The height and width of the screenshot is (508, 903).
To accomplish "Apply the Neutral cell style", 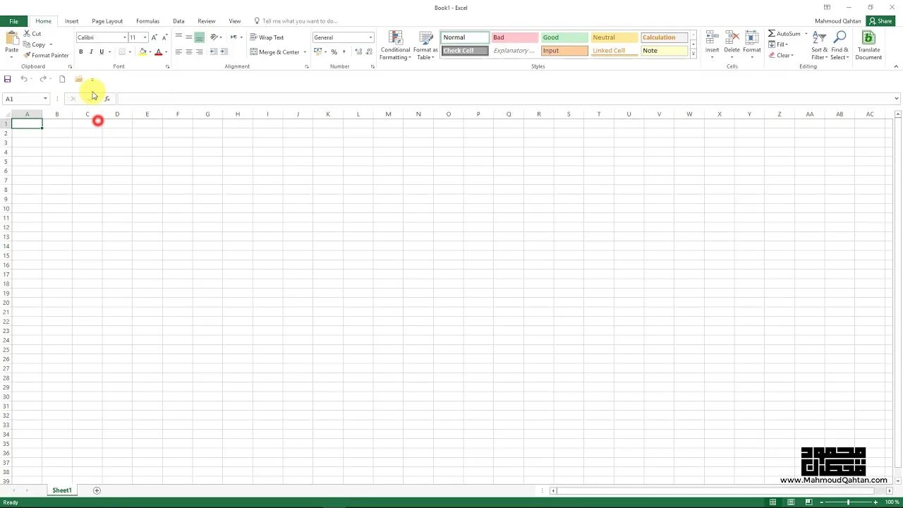I will pyautogui.click(x=614, y=37).
